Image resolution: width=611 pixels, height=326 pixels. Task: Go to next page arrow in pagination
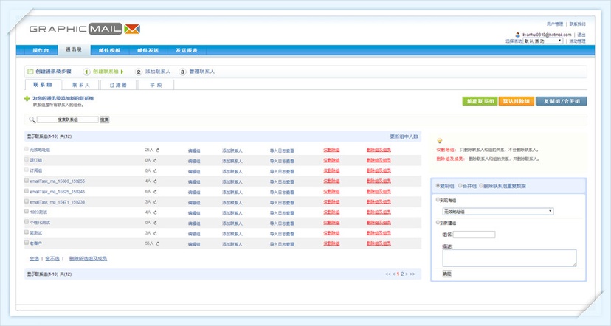pos(407,274)
